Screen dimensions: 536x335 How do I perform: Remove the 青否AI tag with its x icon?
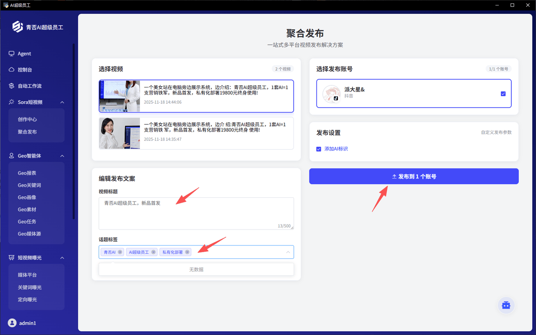pyautogui.click(x=120, y=252)
